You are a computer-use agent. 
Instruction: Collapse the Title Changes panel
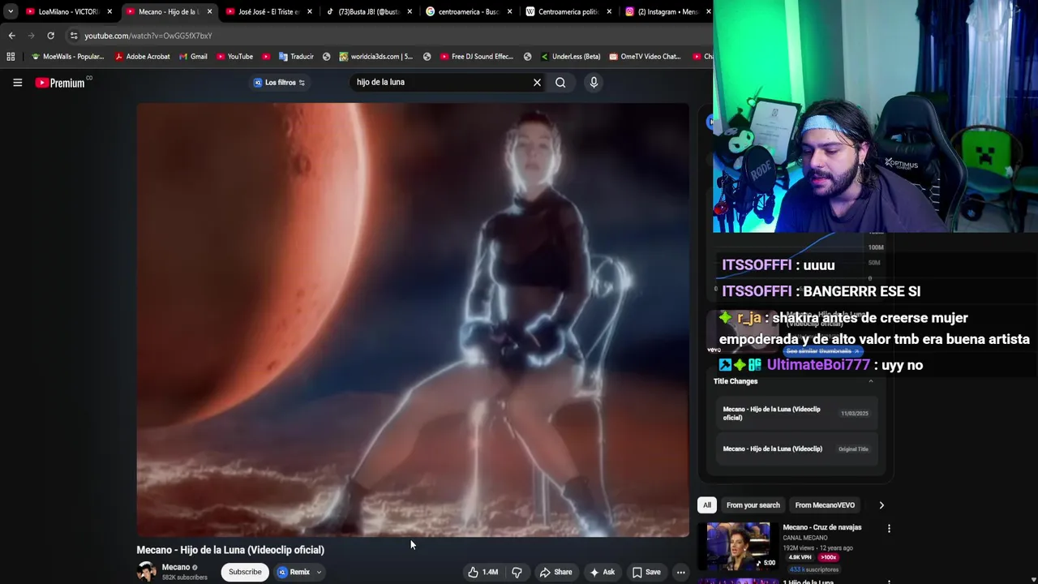871,381
